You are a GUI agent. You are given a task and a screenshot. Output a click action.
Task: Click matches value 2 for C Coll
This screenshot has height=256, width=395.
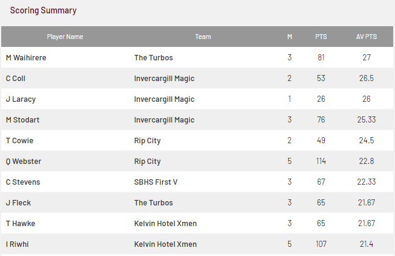coord(290,78)
